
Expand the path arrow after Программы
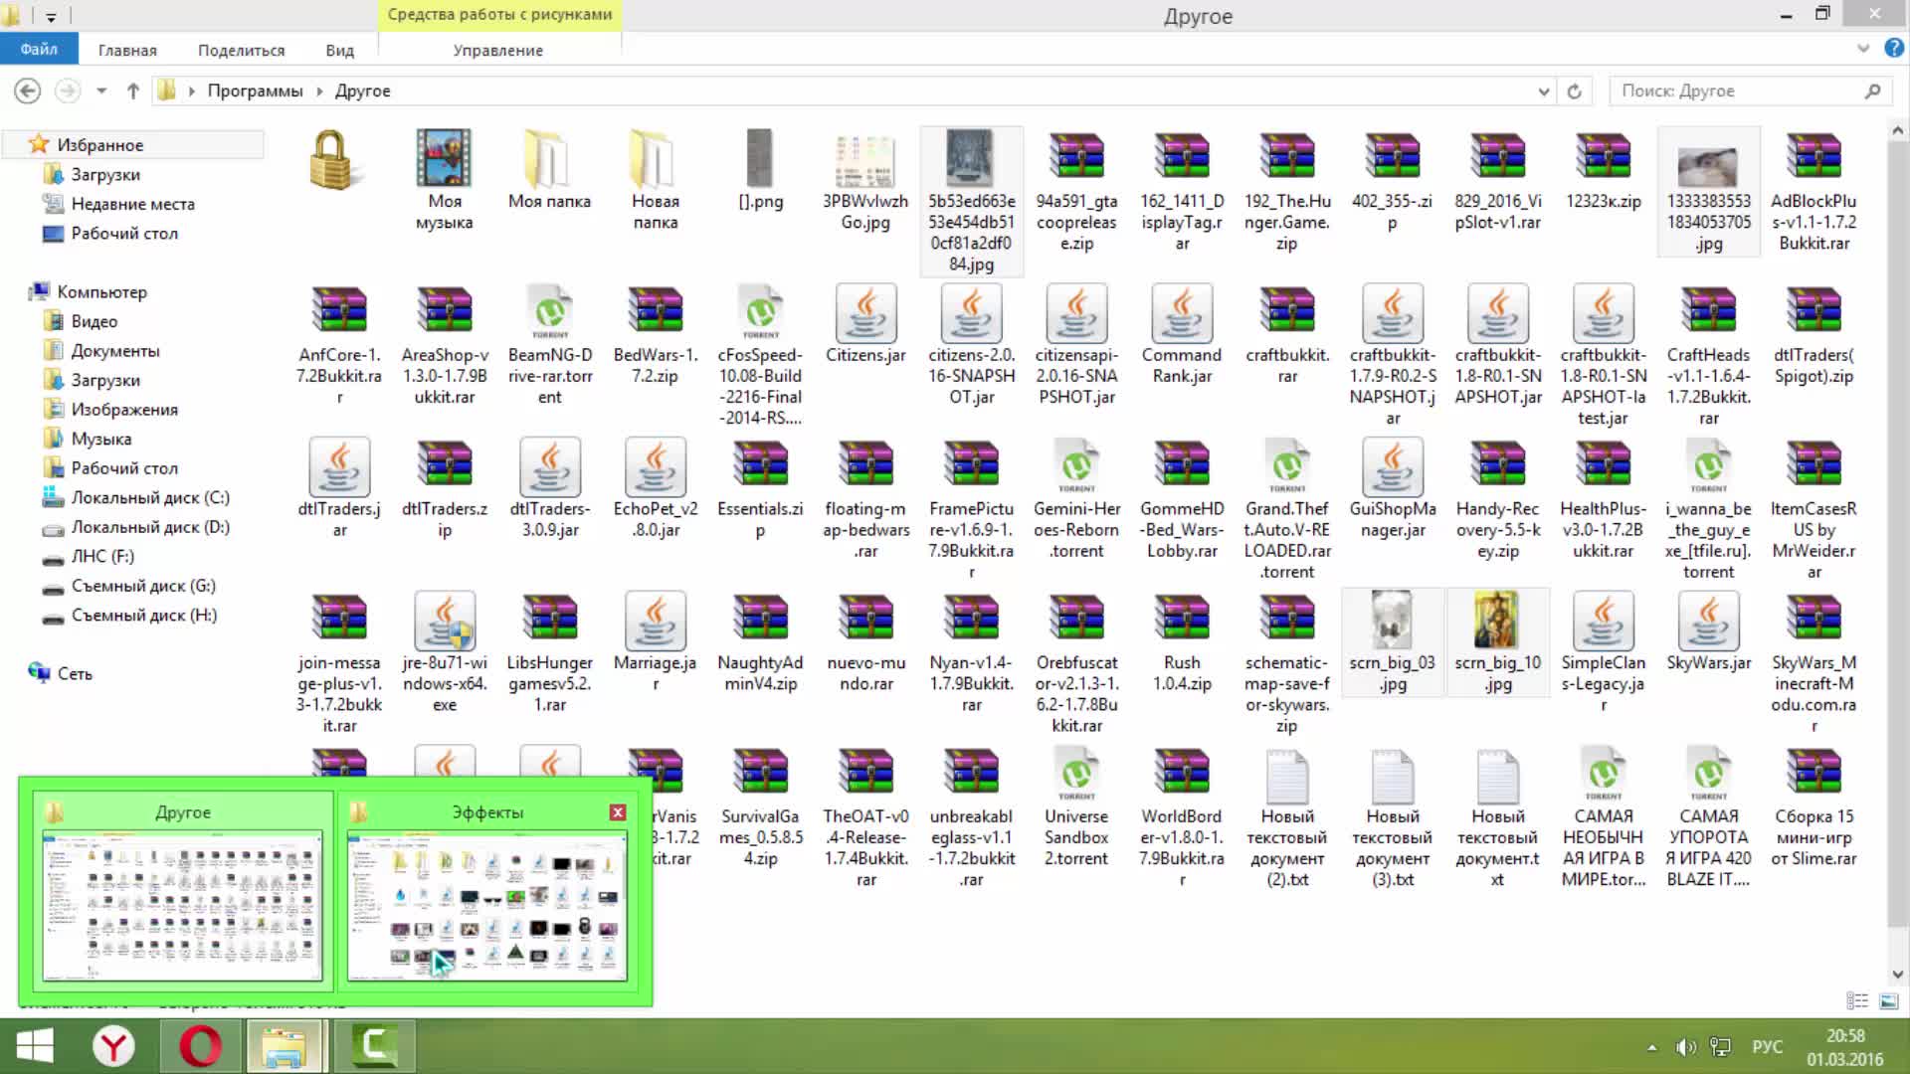click(319, 90)
